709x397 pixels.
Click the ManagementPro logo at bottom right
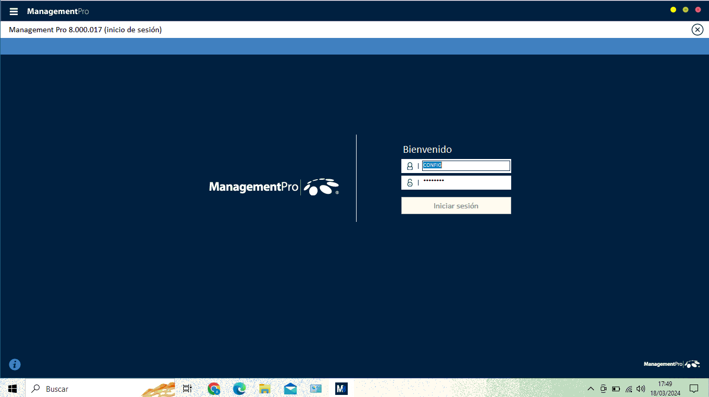tap(672, 364)
